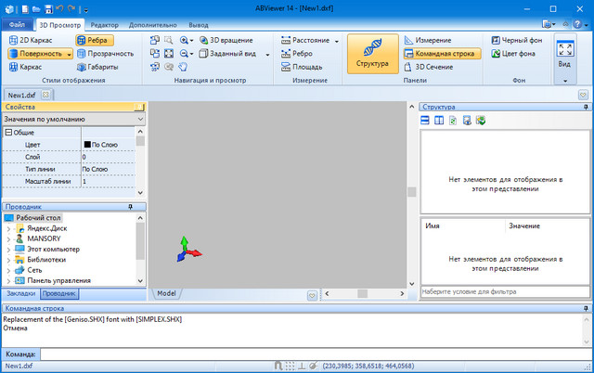
Task: Click the Площадь measurement tool
Action: 308,67
